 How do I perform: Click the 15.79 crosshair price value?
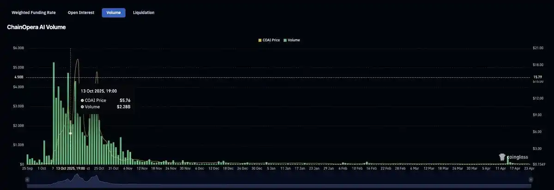pyautogui.click(x=537, y=77)
